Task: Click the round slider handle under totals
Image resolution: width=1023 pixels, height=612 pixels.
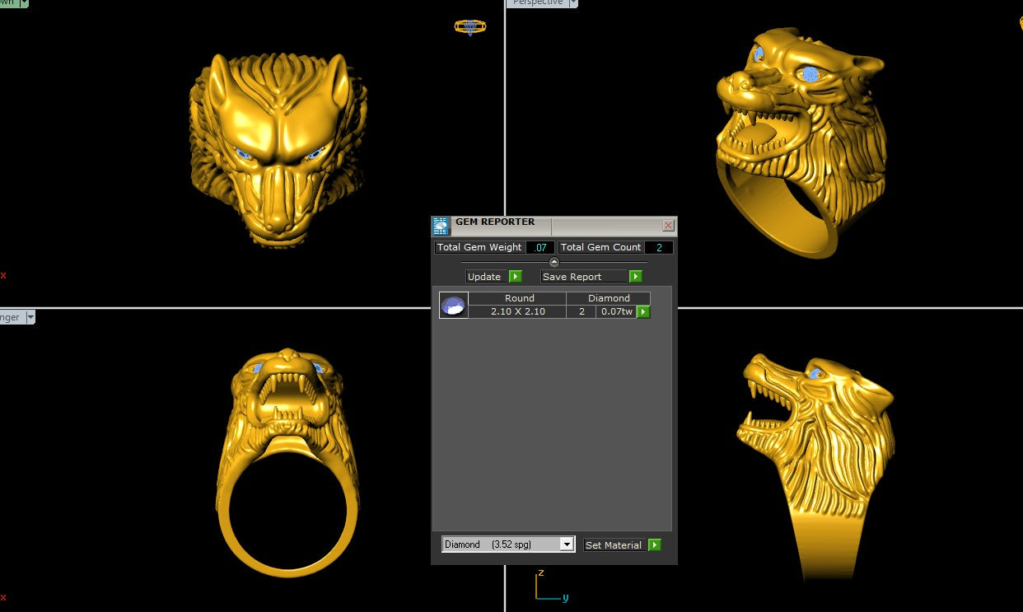Action: [554, 263]
